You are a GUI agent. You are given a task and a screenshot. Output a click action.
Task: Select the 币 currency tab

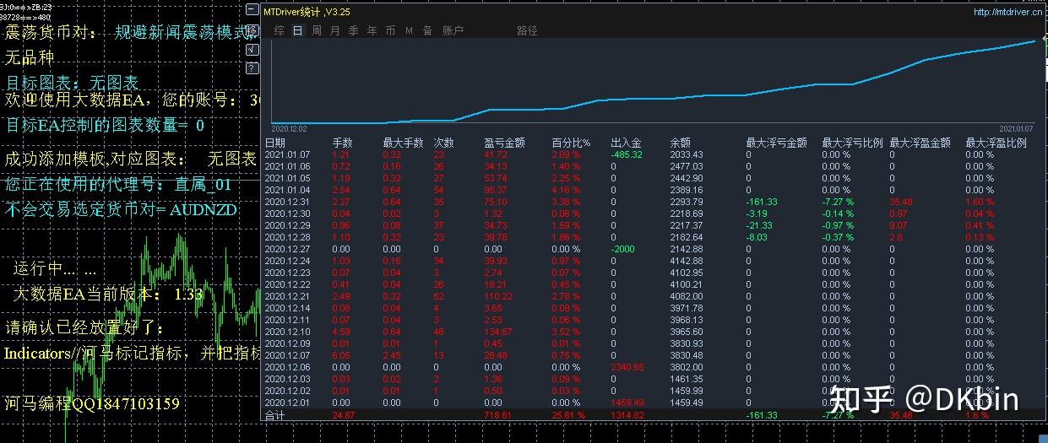[390, 30]
